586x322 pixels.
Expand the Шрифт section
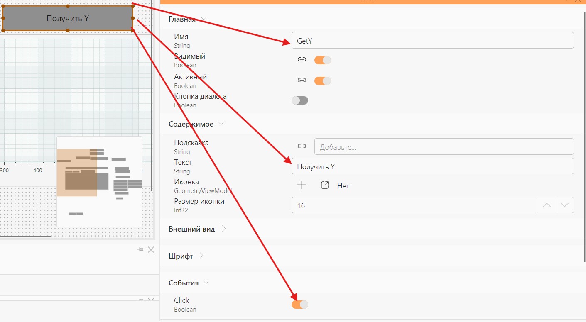(x=201, y=256)
